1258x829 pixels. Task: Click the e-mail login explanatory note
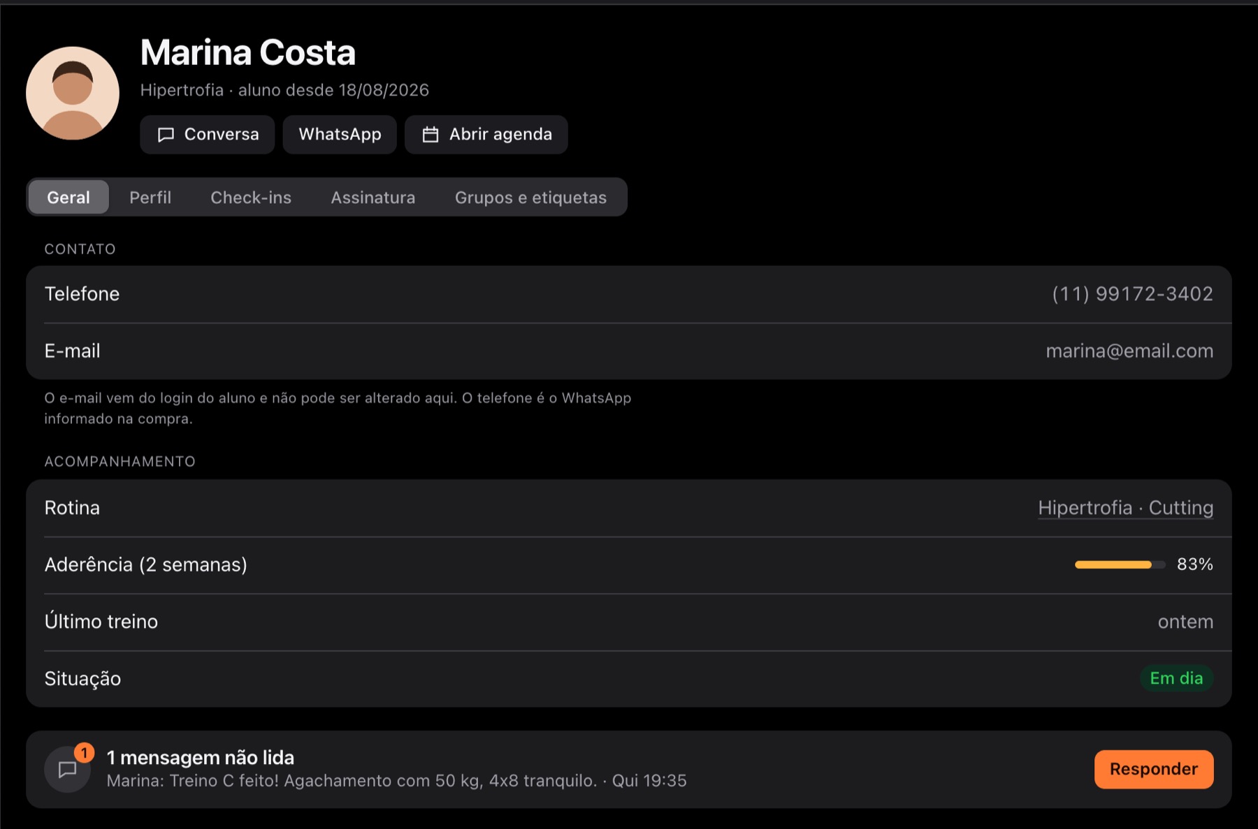pos(338,408)
